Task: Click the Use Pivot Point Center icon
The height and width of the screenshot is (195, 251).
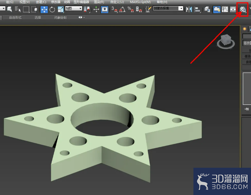Action: click(x=87, y=9)
